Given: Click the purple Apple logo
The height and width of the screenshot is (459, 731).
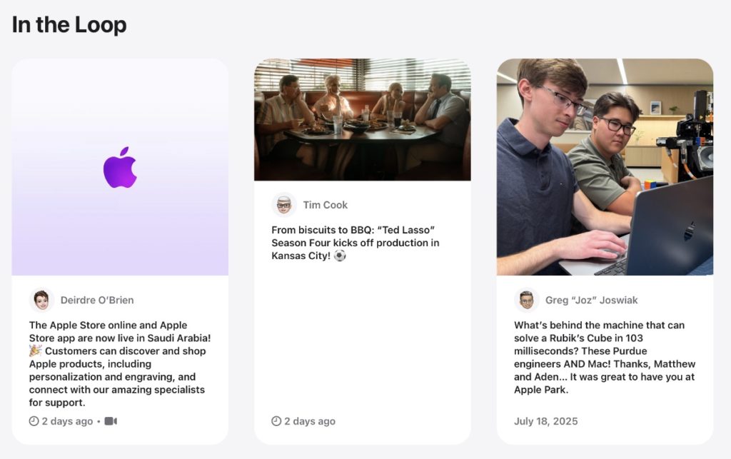Looking at the screenshot, I should (120, 168).
